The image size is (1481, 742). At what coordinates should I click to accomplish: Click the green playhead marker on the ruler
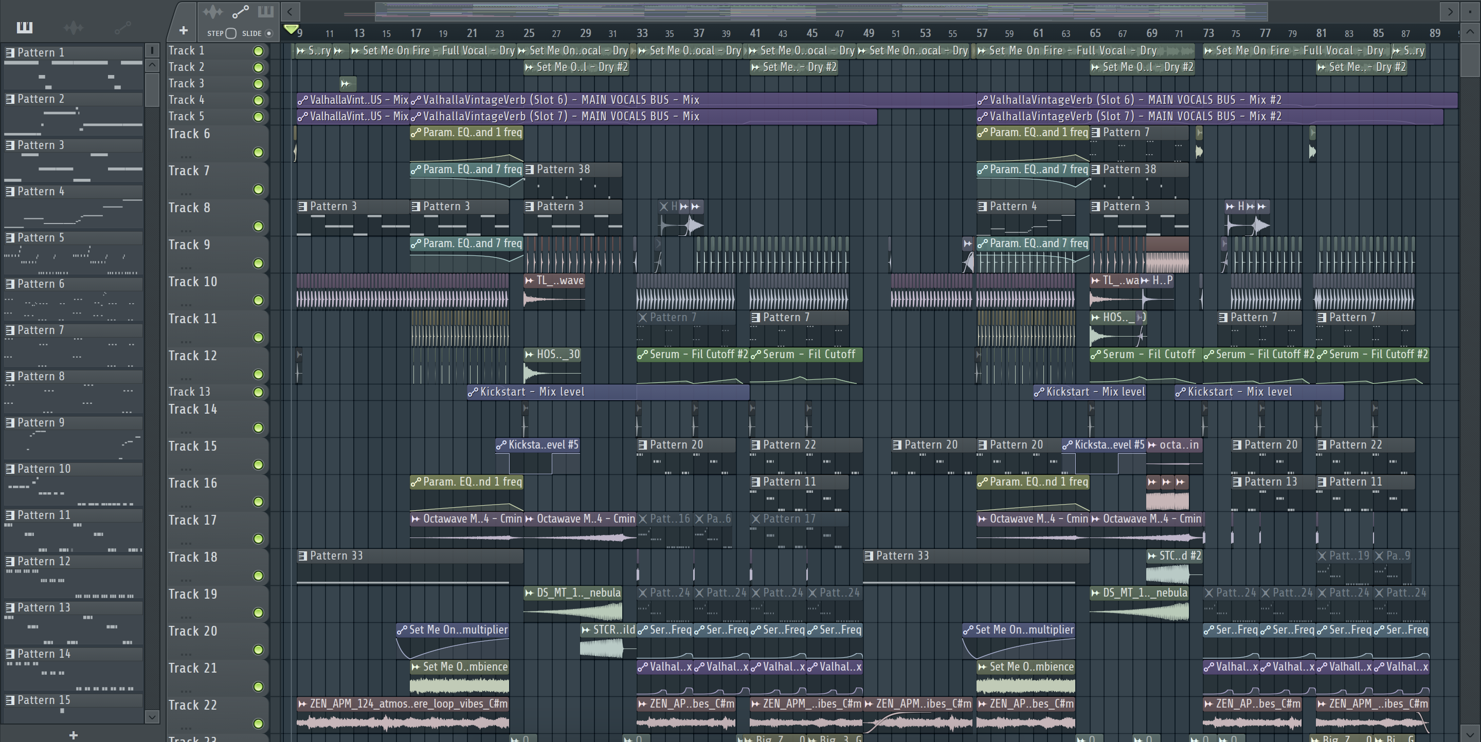coord(291,29)
